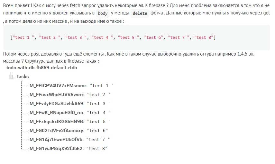The image size is (275, 164).
Task: Select key -M_FG1wJP8rqX92fJbE2
Action: tap(56, 149)
